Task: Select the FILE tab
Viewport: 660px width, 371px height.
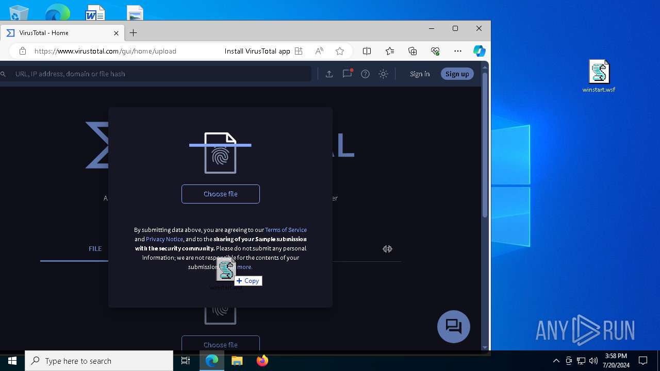Action: point(95,248)
